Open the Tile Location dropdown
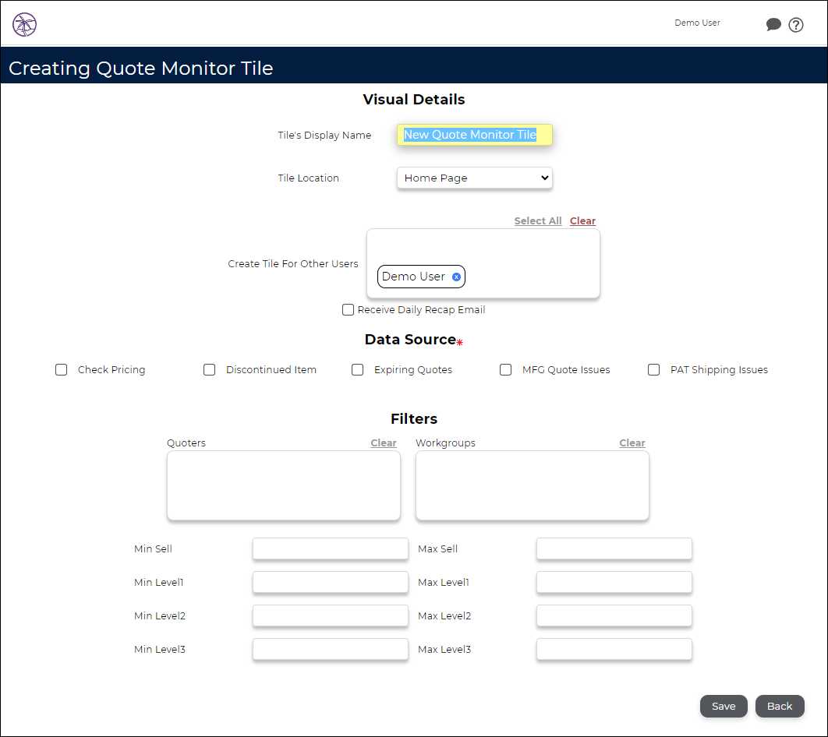 474,178
